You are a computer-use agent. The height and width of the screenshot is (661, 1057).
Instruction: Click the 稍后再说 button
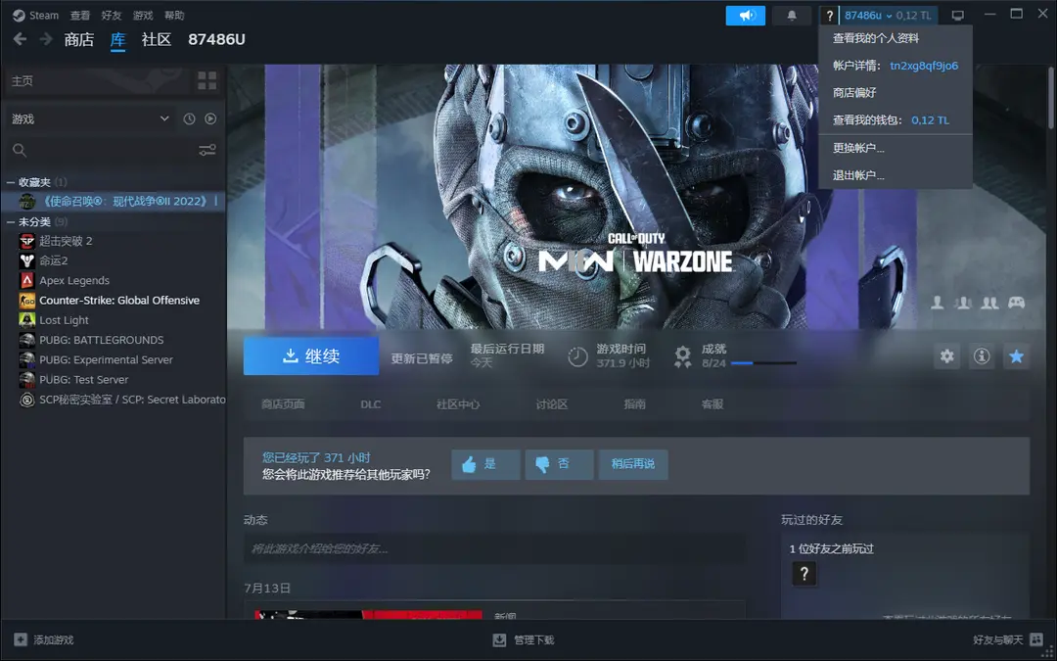633,464
